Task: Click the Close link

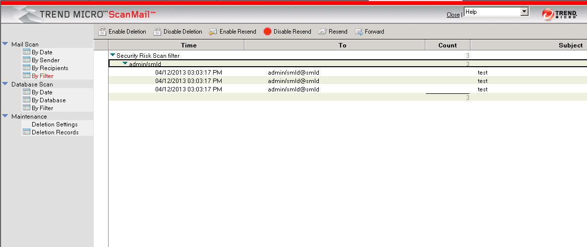Action: pyautogui.click(x=453, y=15)
